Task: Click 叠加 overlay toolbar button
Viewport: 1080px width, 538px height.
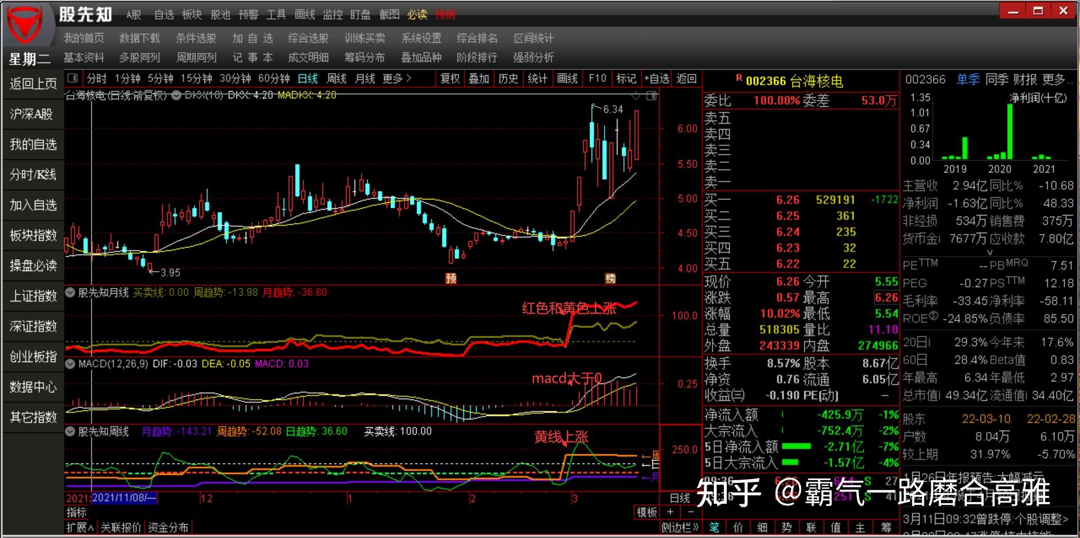Action: click(x=479, y=79)
